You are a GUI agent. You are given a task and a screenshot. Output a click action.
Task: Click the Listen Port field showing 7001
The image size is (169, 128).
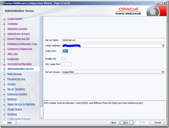click(x=67, y=51)
